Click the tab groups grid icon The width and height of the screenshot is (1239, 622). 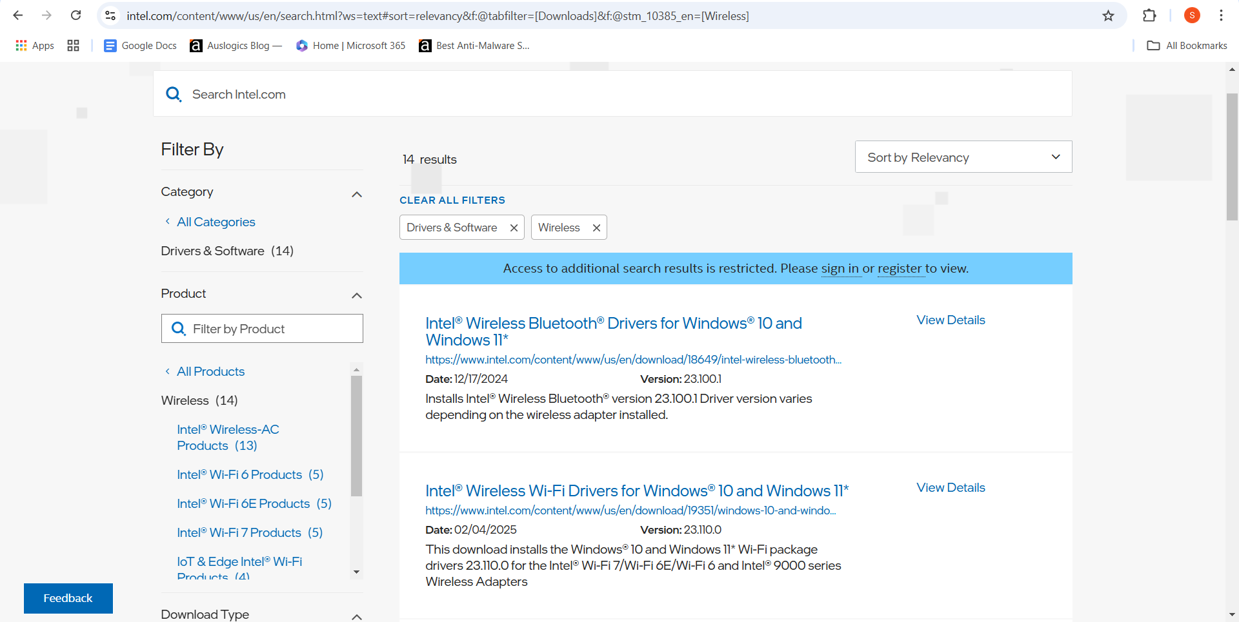(x=74, y=46)
